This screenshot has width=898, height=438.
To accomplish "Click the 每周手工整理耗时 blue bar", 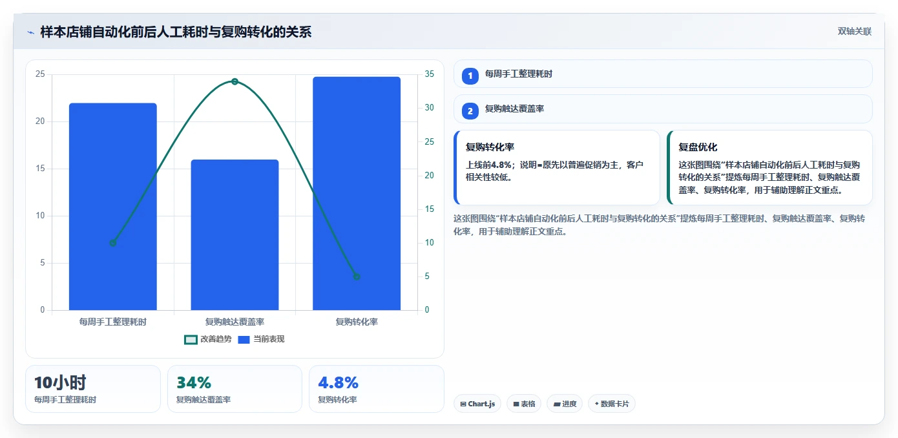I will coord(113,207).
